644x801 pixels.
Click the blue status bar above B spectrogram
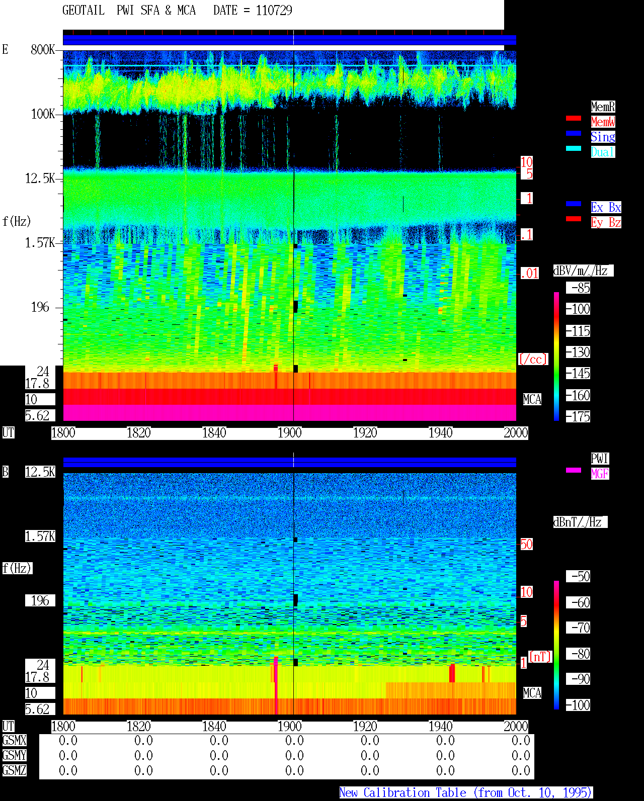[x=289, y=462]
